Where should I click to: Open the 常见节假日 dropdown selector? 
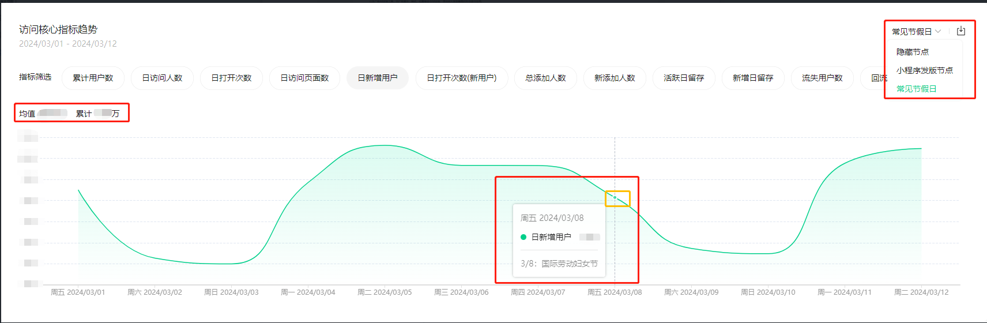(916, 32)
